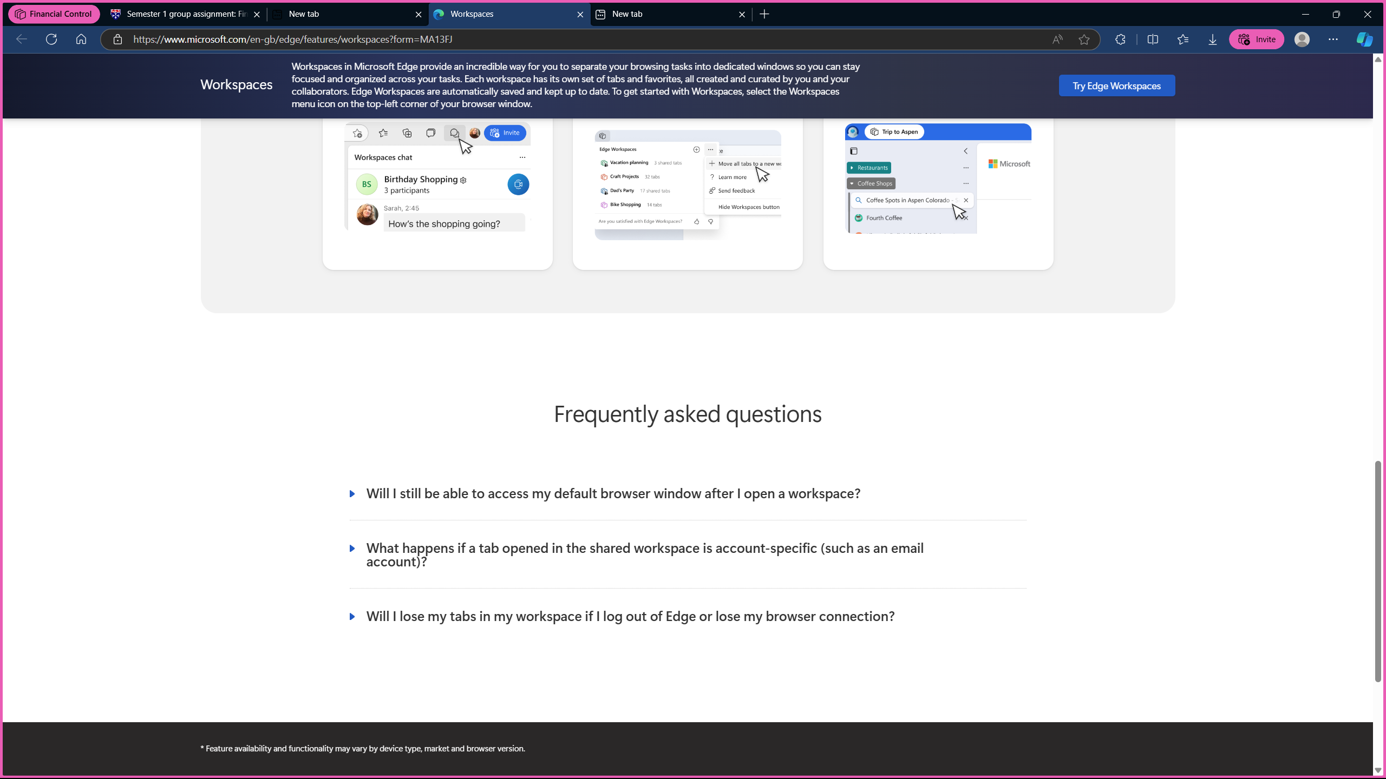Click the Edge Workspaces menu card image

tap(688, 184)
